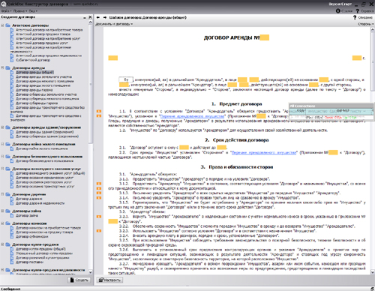This screenshot has height=291, width=375.
Task: Select Договор оказания транспортных услуг template
Action: 45,186
